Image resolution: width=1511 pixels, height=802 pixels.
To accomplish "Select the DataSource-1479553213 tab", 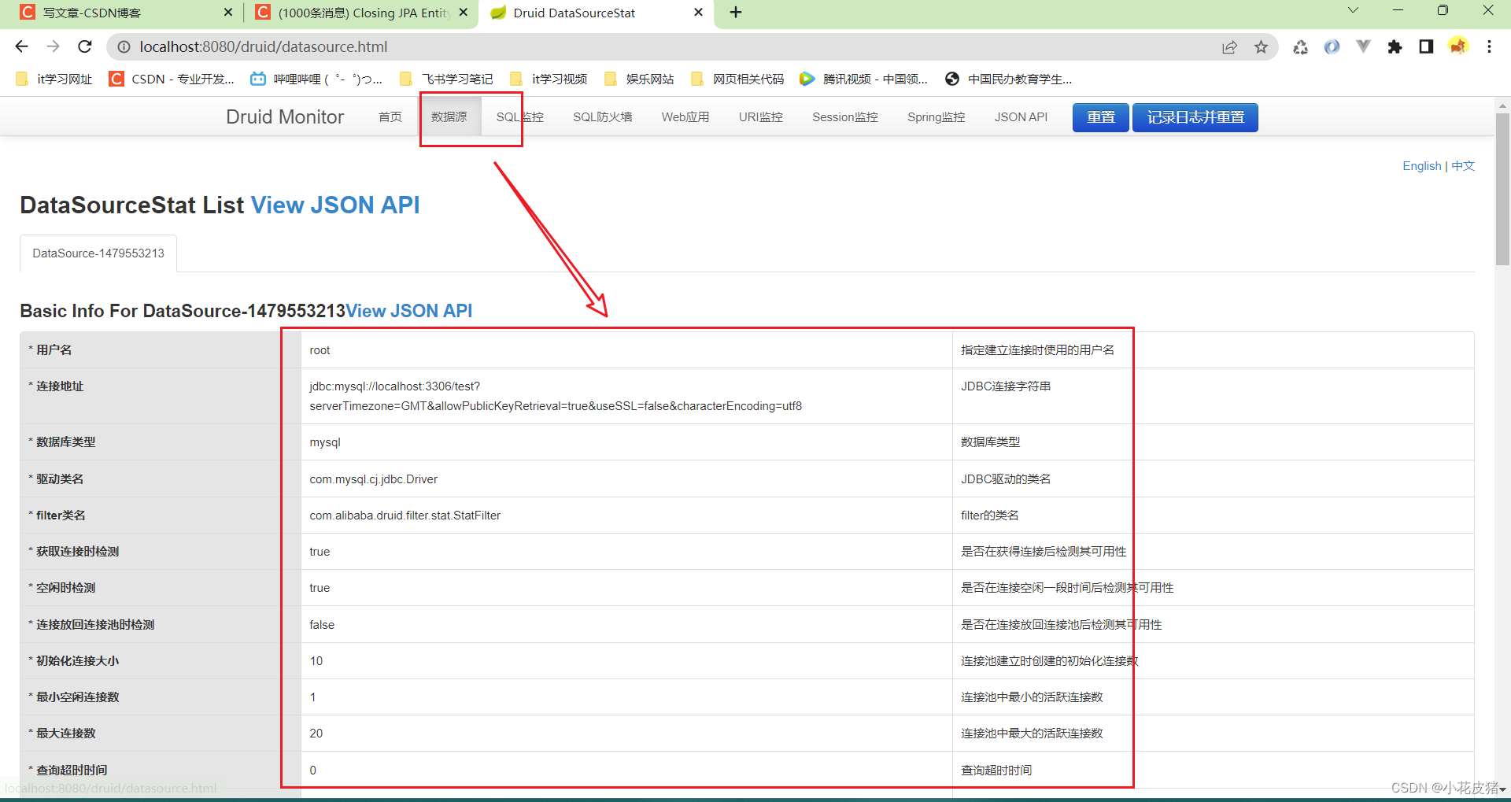I will (98, 253).
